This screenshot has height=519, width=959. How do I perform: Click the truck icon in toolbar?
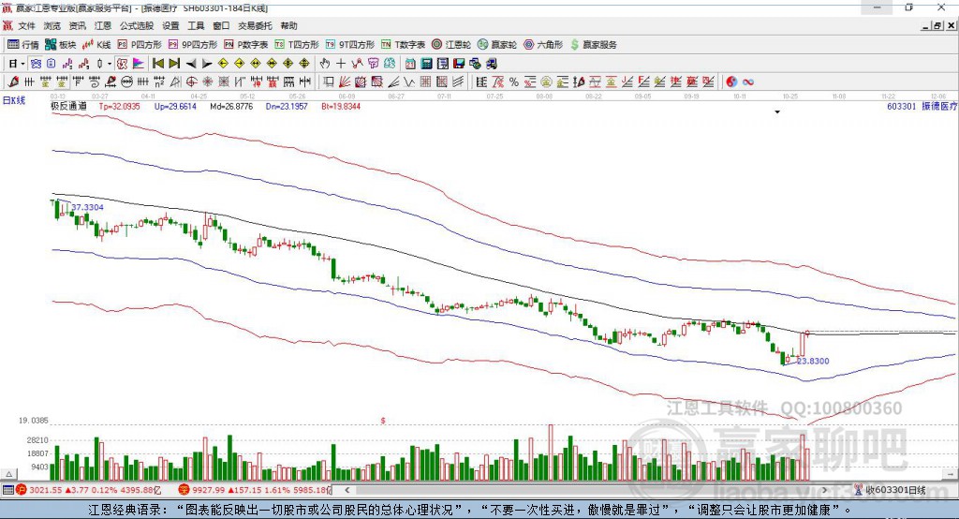tap(491, 64)
